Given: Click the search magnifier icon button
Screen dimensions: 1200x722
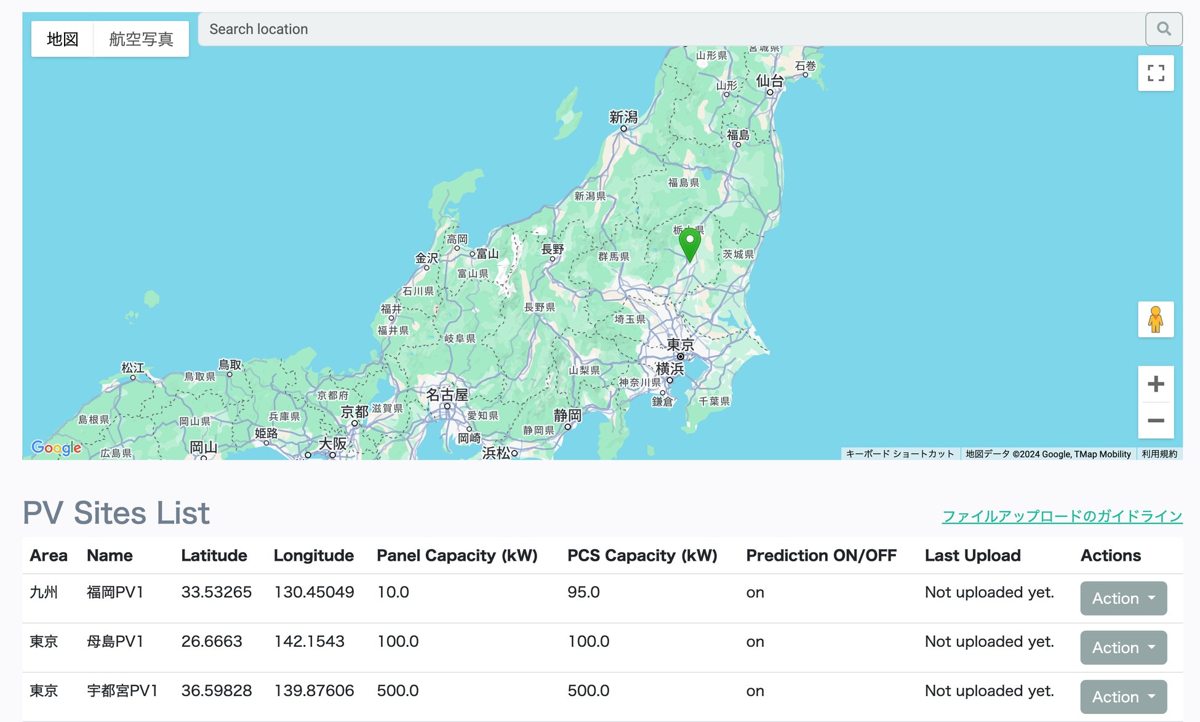Looking at the screenshot, I should pyautogui.click(x=1163, y=29).
